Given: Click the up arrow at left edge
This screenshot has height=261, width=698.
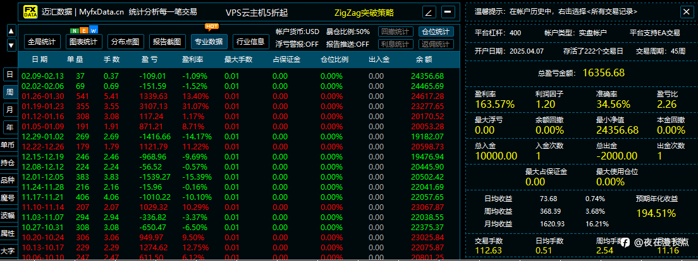Looking at the screenshot, I should tap(11, 31).
